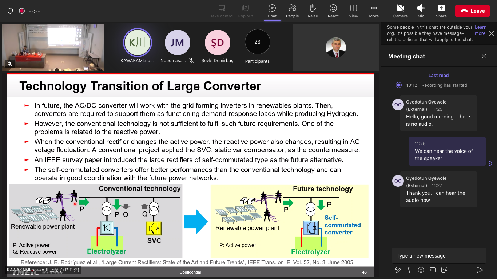Open the People list
The height and width of the screenshot is (279, 497).
(x=292, y=11)
